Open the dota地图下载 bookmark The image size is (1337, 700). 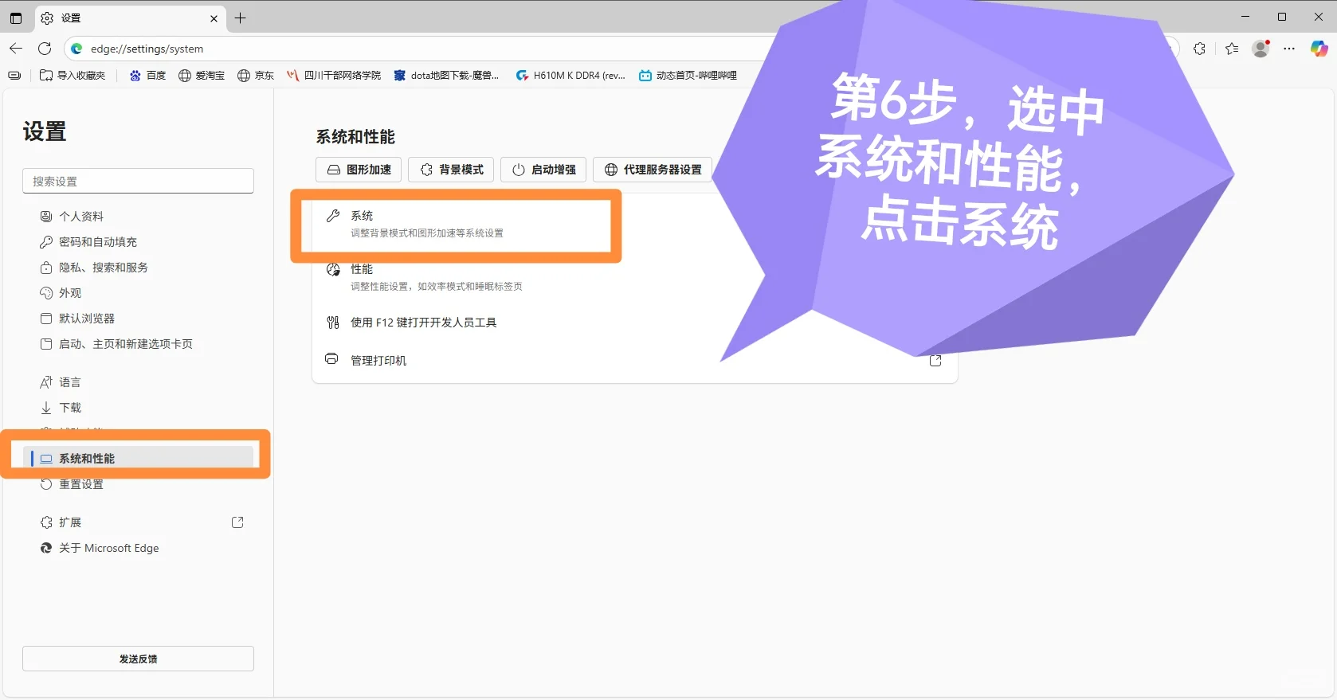(446, 76)
